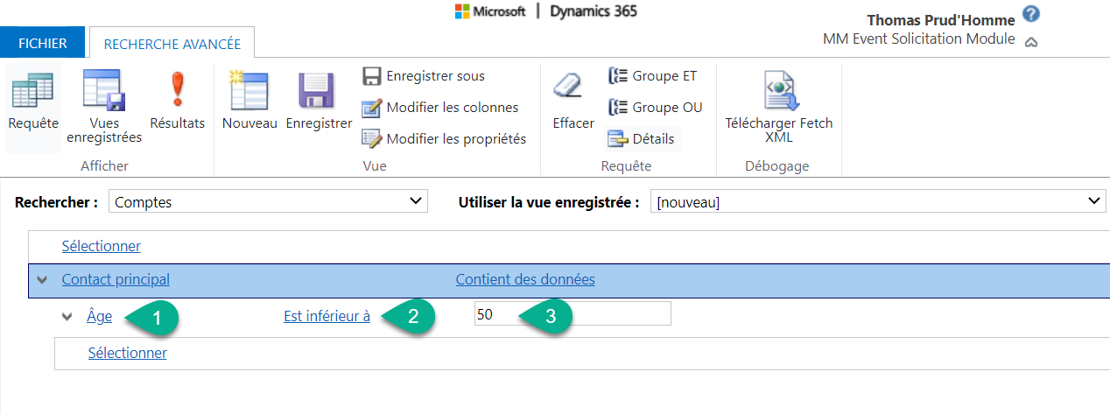Open Modifier les colonnes
The image size is (1110, 414).
[x=441, y=108]
